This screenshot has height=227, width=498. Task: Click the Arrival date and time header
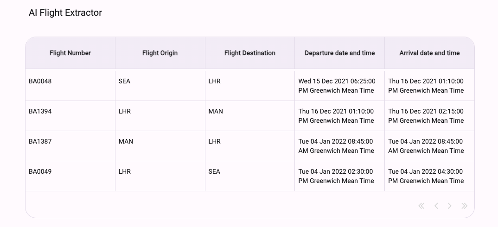[x=429, y=53]
